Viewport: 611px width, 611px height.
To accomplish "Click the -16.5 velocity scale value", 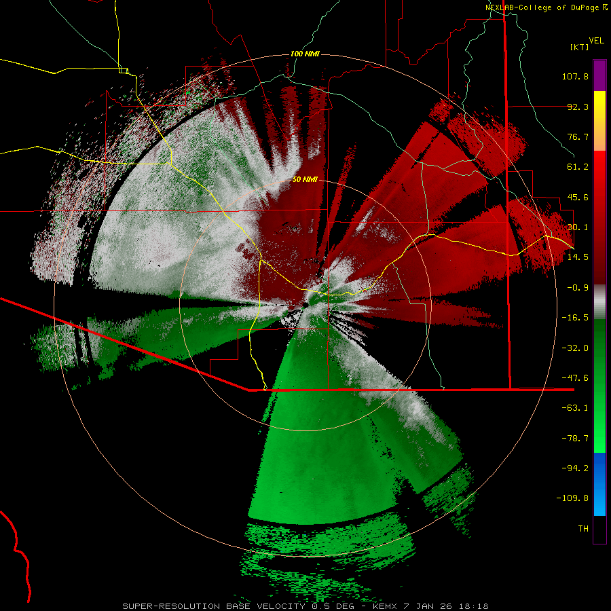I will pos(575,318).
